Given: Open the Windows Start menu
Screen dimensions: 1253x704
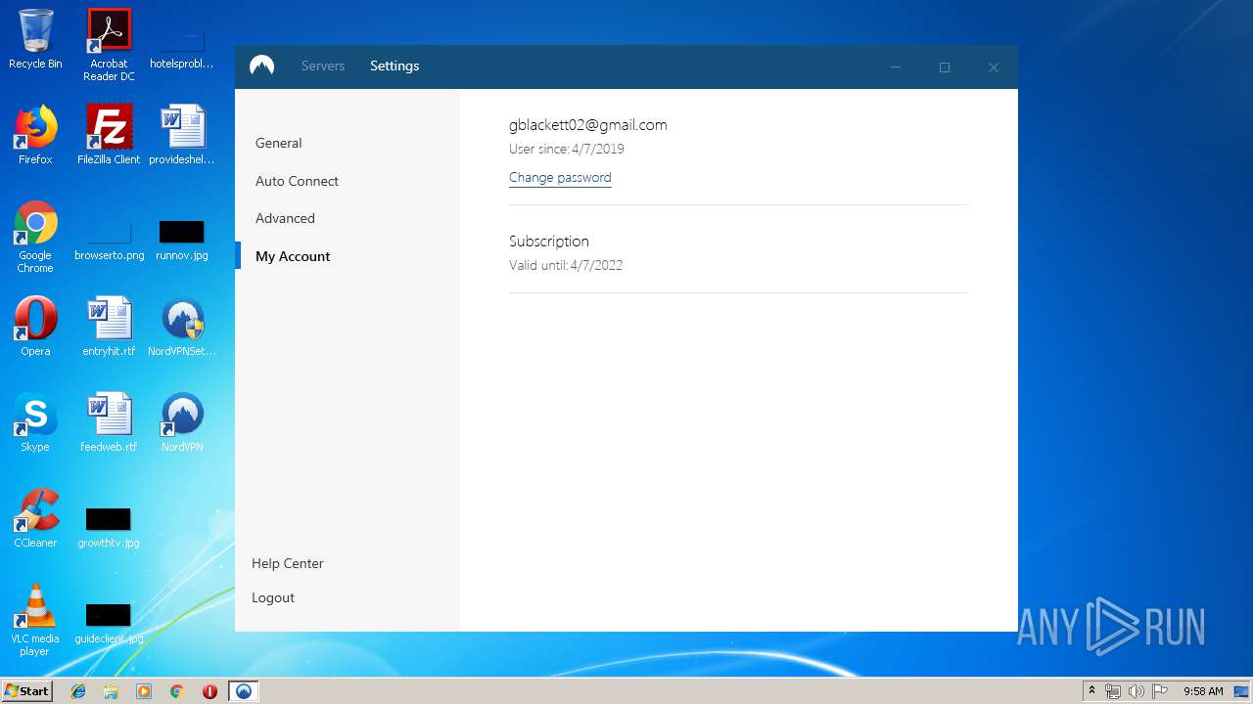Looking at the screenshot, I should click(x=27, y=691).
